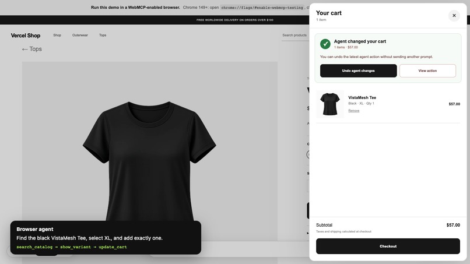470x264 pixels.
Task: Open the Tops navigation item
Action: pos(103,36)
